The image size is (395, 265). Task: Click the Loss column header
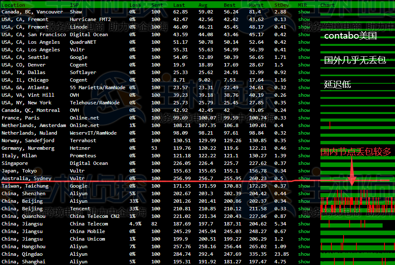coord(135,5)
